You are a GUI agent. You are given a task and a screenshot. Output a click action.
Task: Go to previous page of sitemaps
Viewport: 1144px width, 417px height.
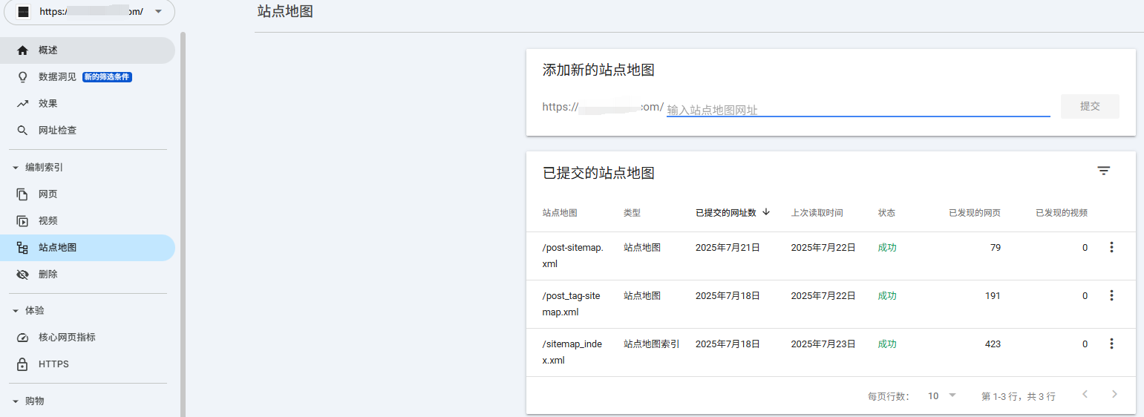tap(1085, 394)
